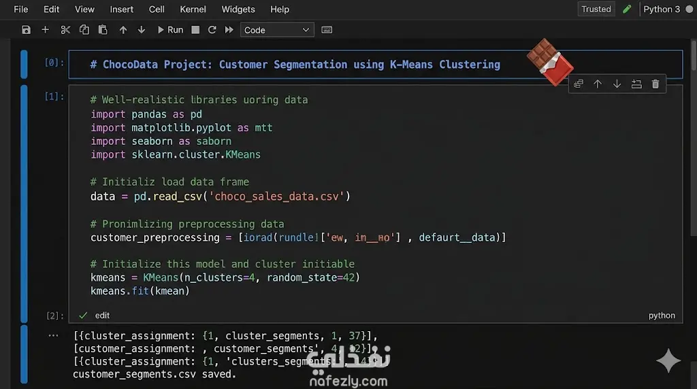Open the Cell menu
The image size is (697, 389).
point(157,10)
